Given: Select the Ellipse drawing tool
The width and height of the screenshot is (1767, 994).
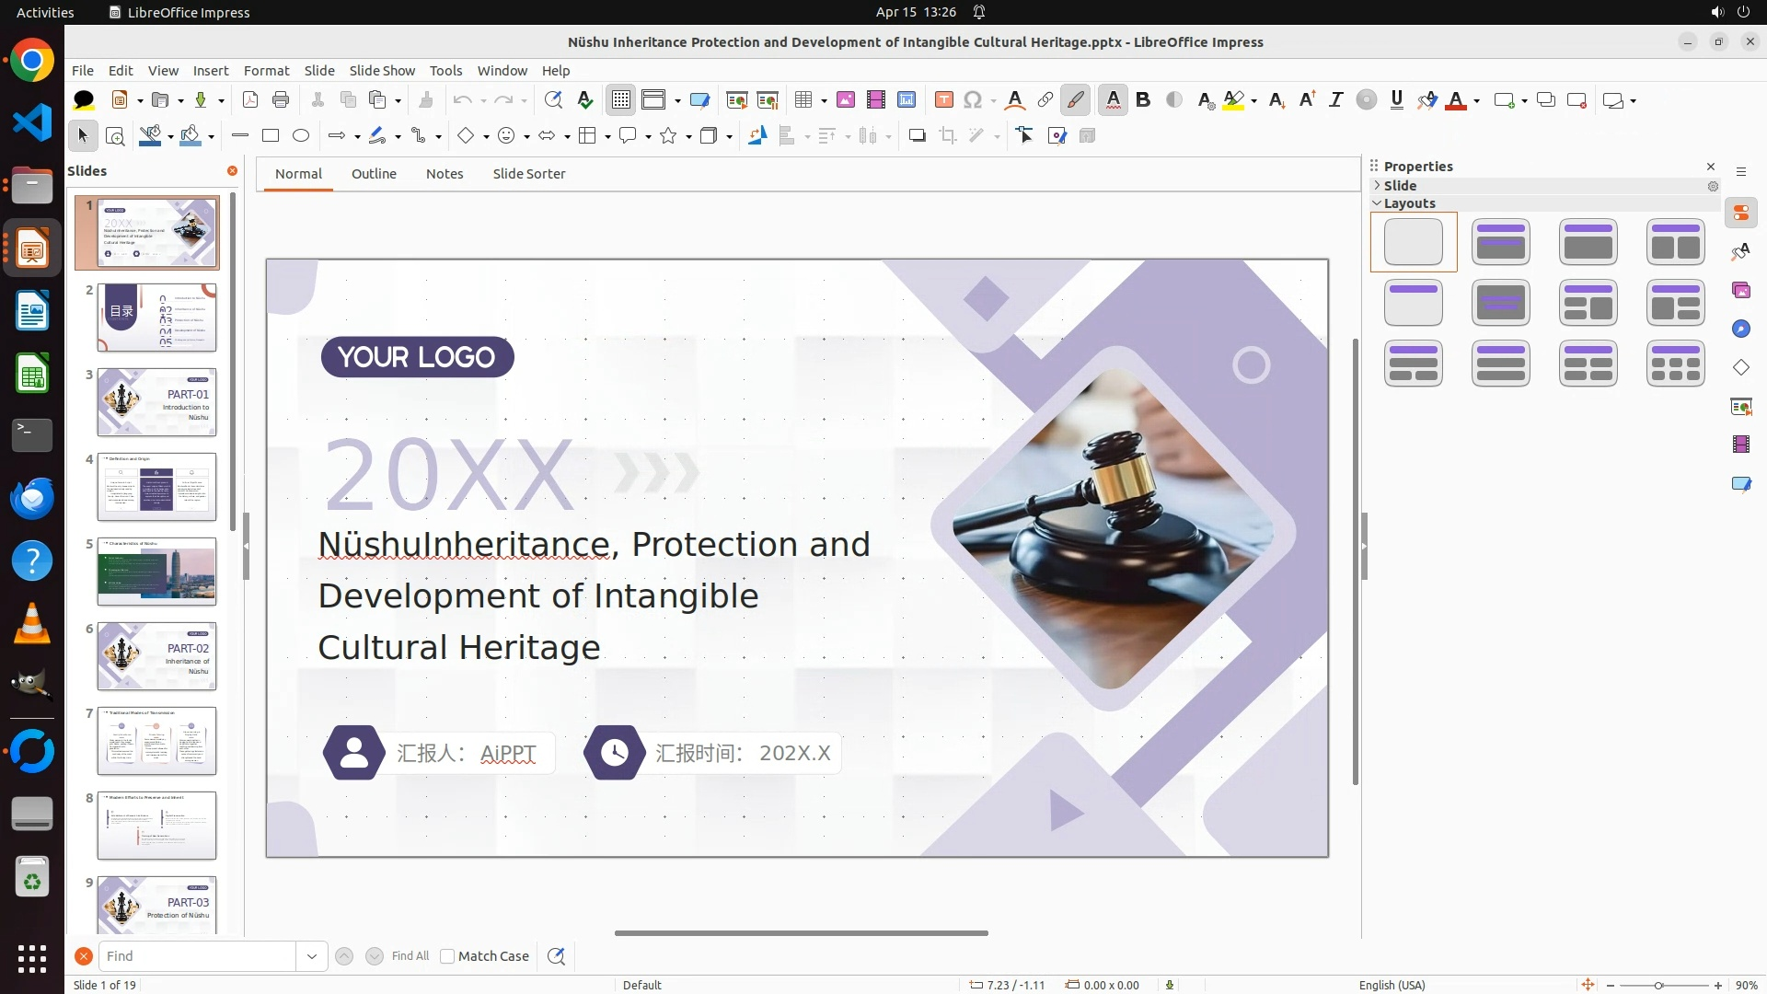Looking at the screenshot, I should [x=301, y=136].
